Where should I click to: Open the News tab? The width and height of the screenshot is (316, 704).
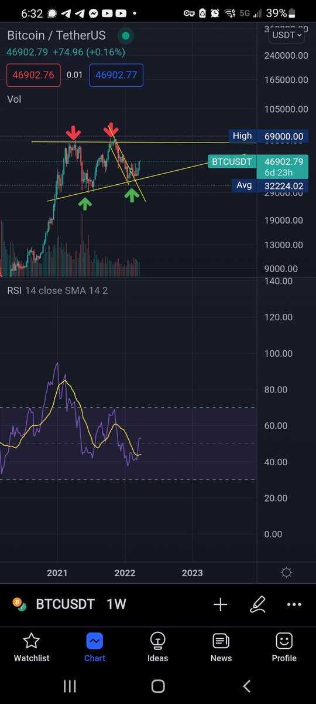pos(221,647)
